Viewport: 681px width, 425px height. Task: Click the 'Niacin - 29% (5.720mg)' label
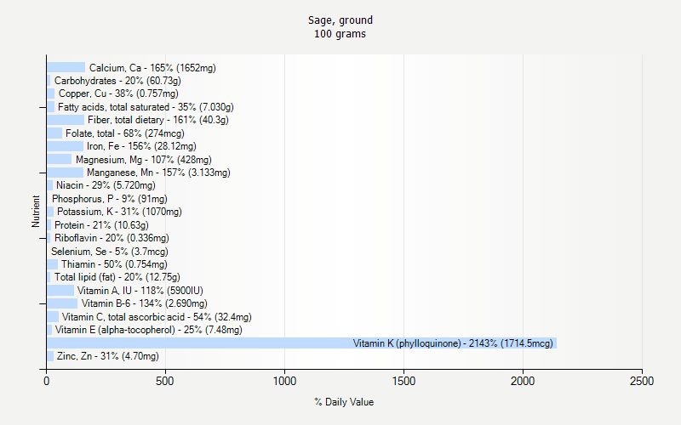tap(106, 185)
